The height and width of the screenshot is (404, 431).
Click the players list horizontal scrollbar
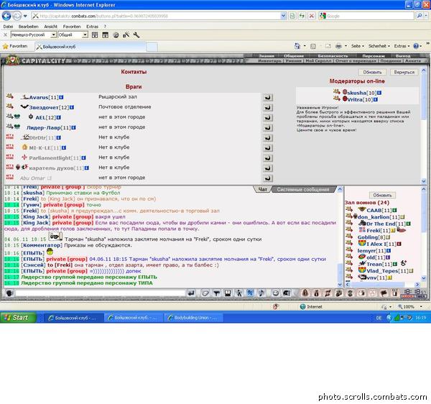[383, 285]
